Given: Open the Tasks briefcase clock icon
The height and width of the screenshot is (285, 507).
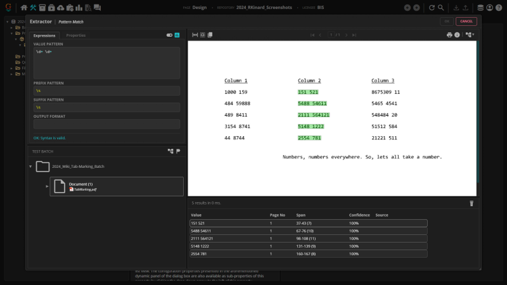Looking at the screenshot, I should (70, 8).
